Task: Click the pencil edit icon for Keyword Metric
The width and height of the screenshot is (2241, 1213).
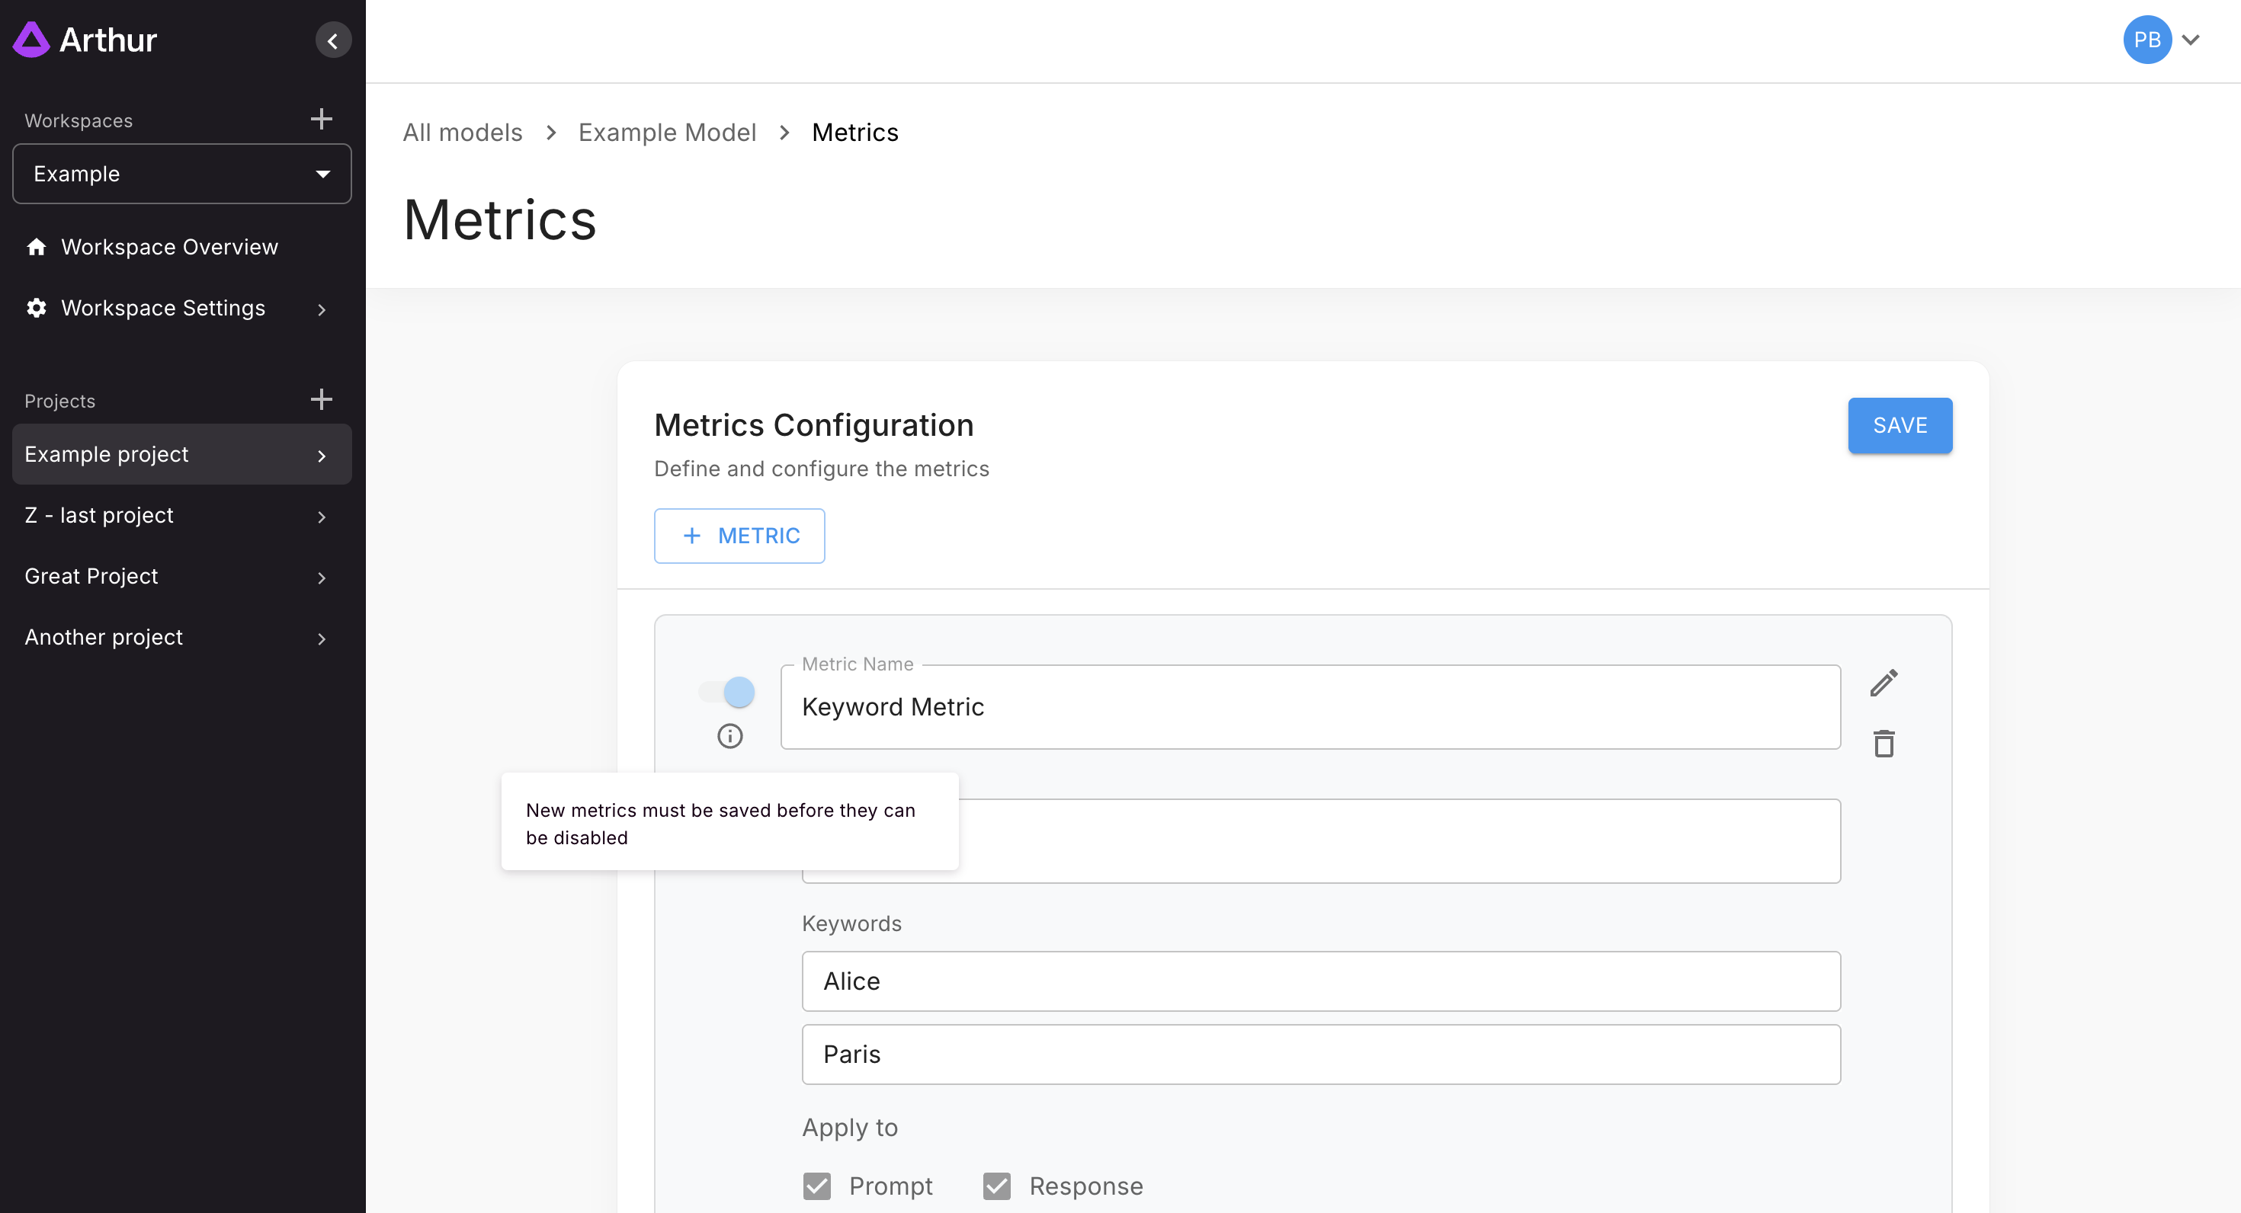Action: click(1884, 683)
